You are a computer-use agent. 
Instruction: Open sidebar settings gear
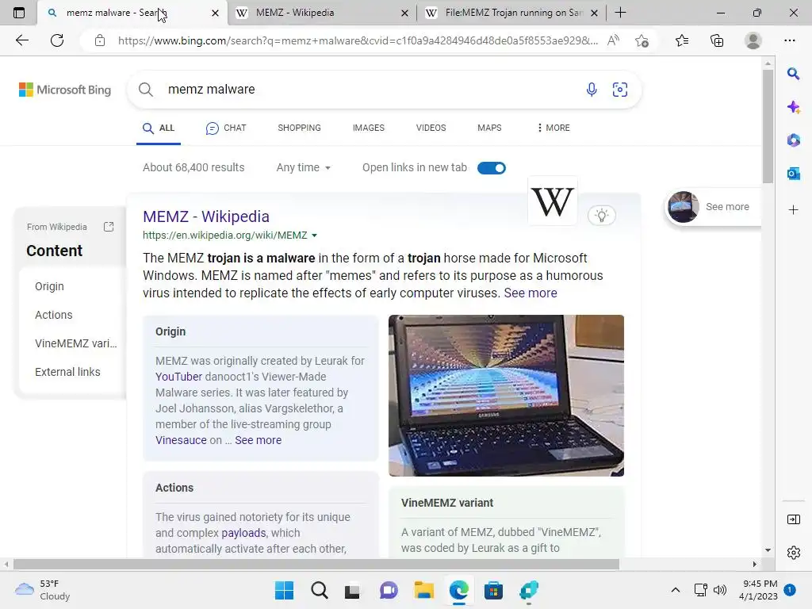[793, 553]
